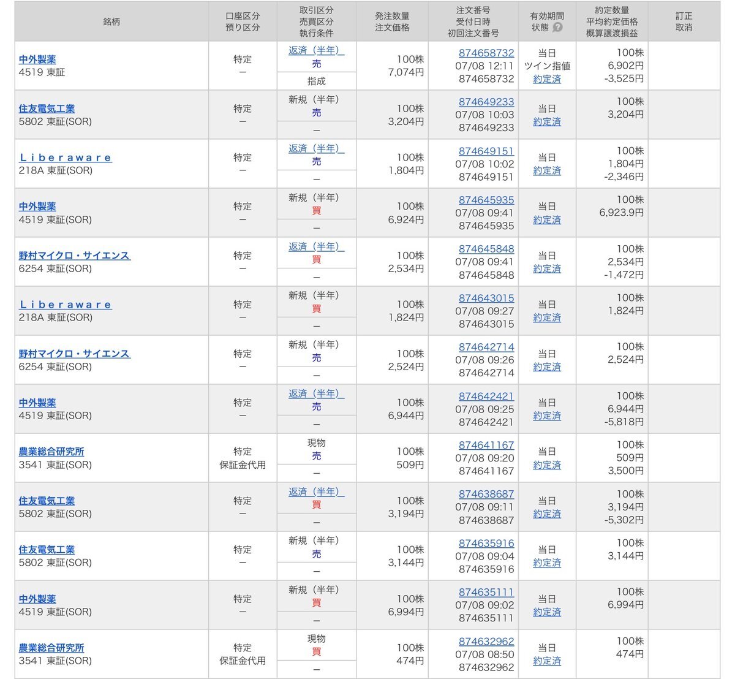
Task: Open 住友電気工業 link in order 874638687 row
Action: click(47, 501)
